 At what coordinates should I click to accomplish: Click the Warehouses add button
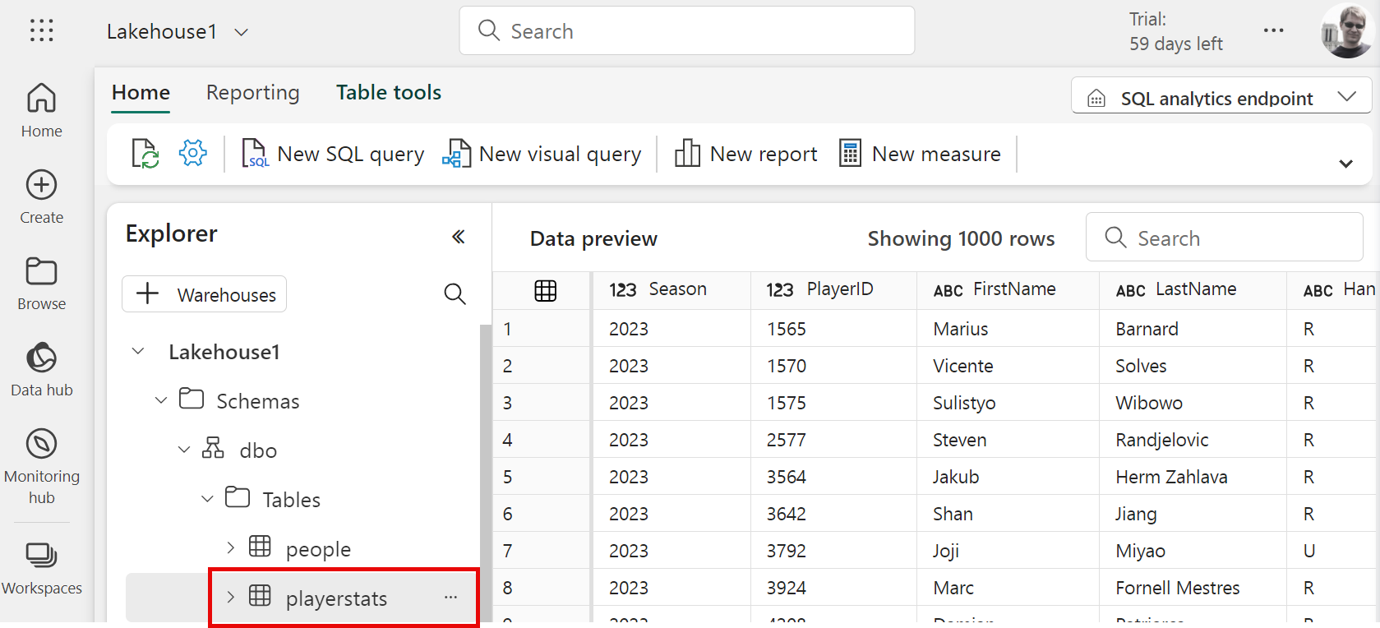pyautogui.click(x=204, y=293)
